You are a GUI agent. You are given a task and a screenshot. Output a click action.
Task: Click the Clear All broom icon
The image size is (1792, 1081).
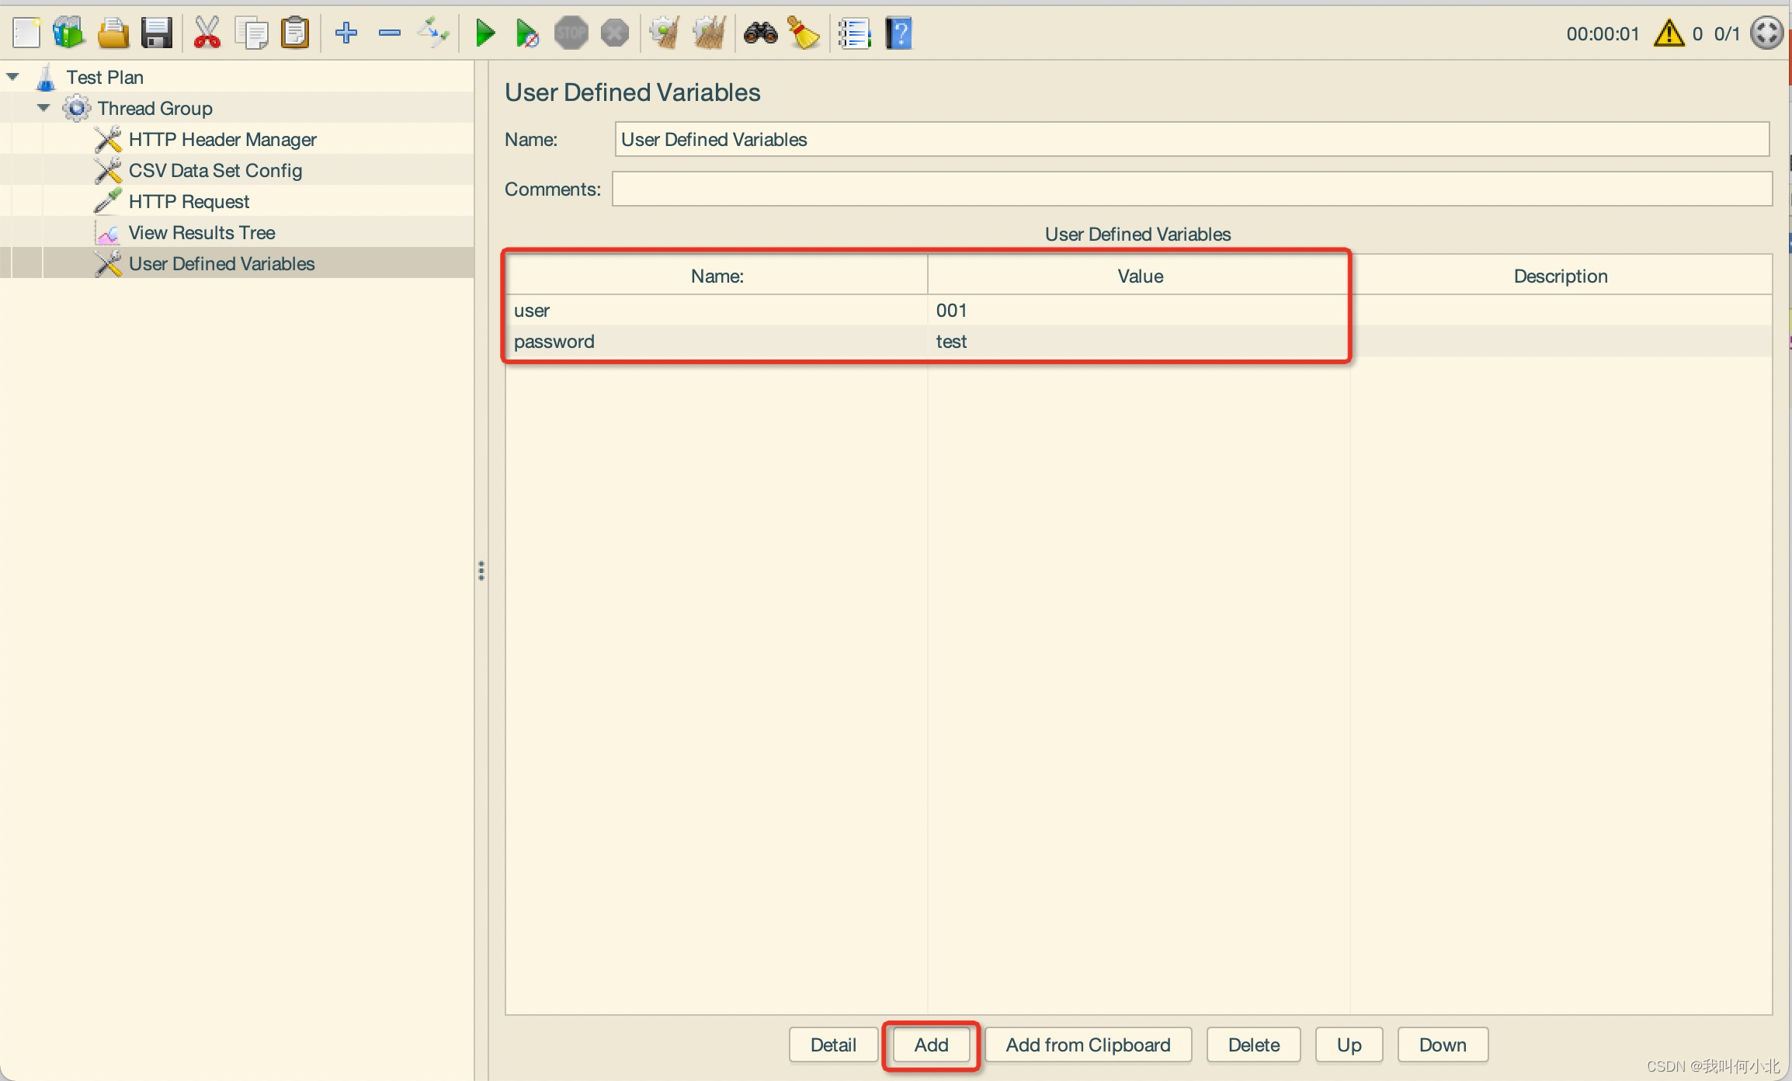pyautogui.click(x=709, y=33)
